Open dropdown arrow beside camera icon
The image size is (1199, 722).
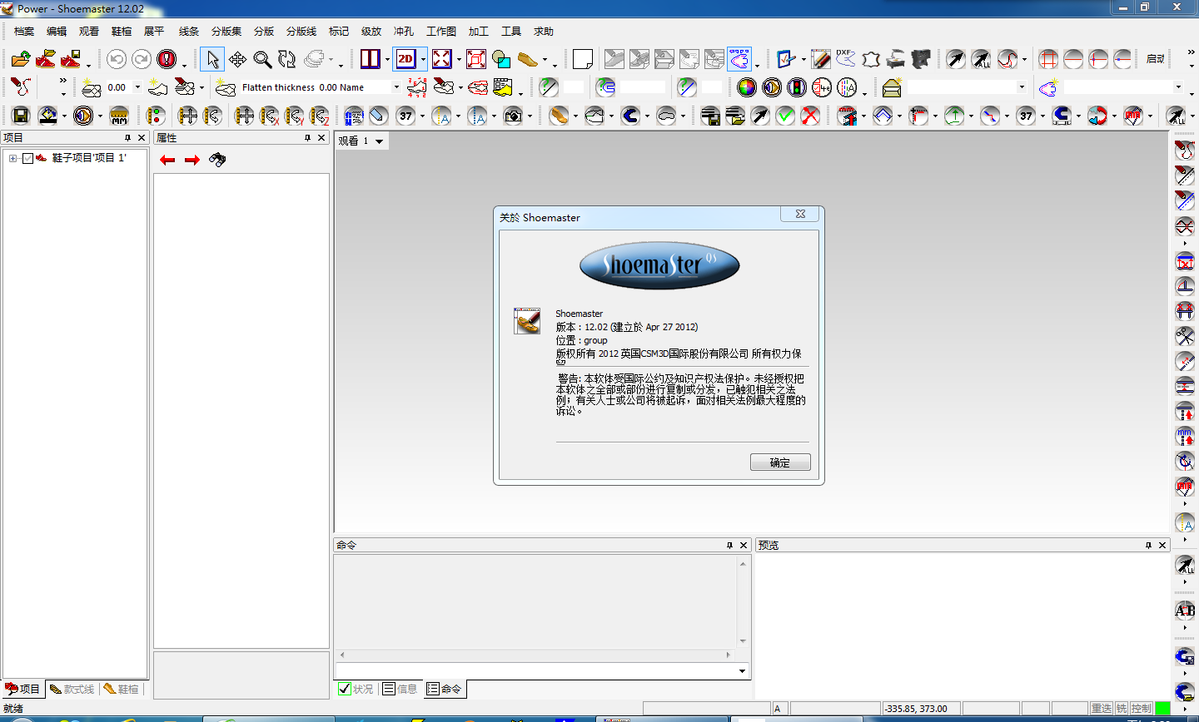point(530,116)
